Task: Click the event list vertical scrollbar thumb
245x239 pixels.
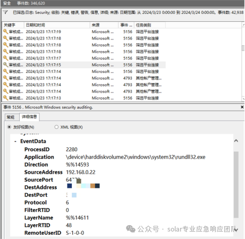Action: click(243, 48)
